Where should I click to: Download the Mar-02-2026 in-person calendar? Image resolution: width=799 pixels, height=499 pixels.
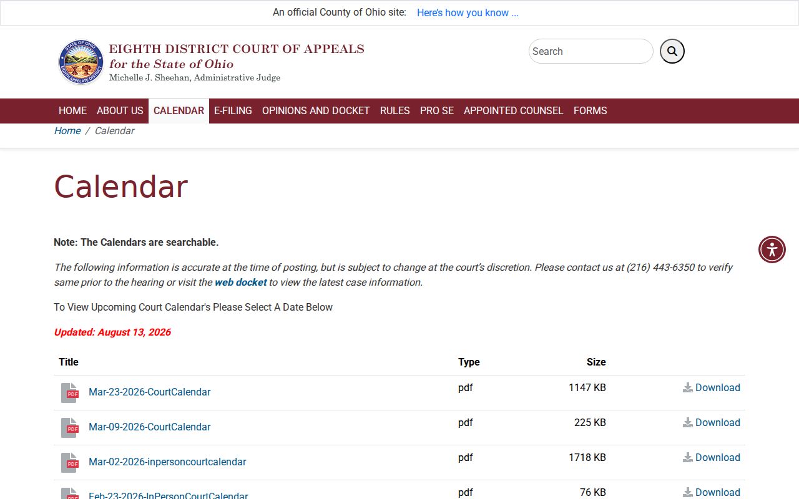(711, 457)
